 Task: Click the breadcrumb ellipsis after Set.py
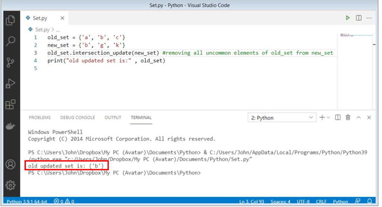pos(58,30)
